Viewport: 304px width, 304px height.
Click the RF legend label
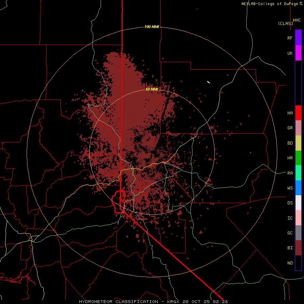coord(290,38)
